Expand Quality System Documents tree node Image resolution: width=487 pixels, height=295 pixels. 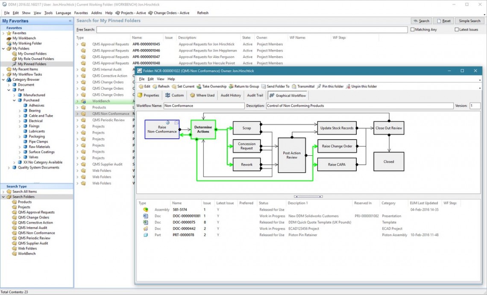9,168
